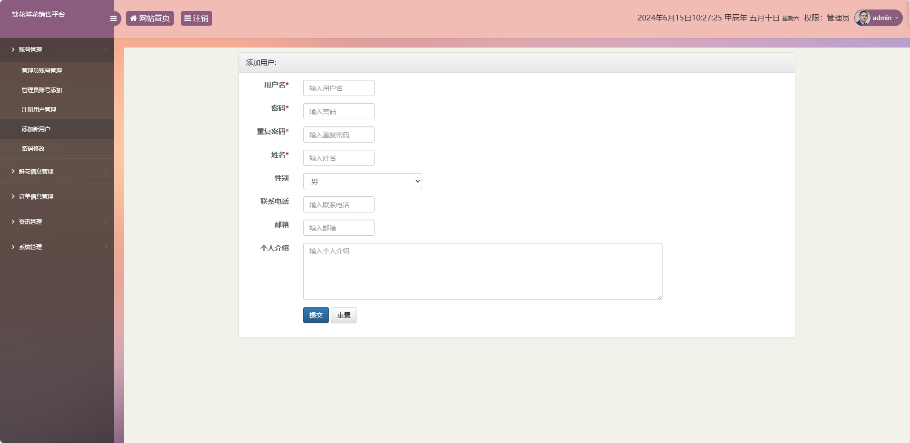Viewport: 910px width, 443px height.
Task: Click the arrow icon beside 鲜花信息管理
Action: click(12, 171)
